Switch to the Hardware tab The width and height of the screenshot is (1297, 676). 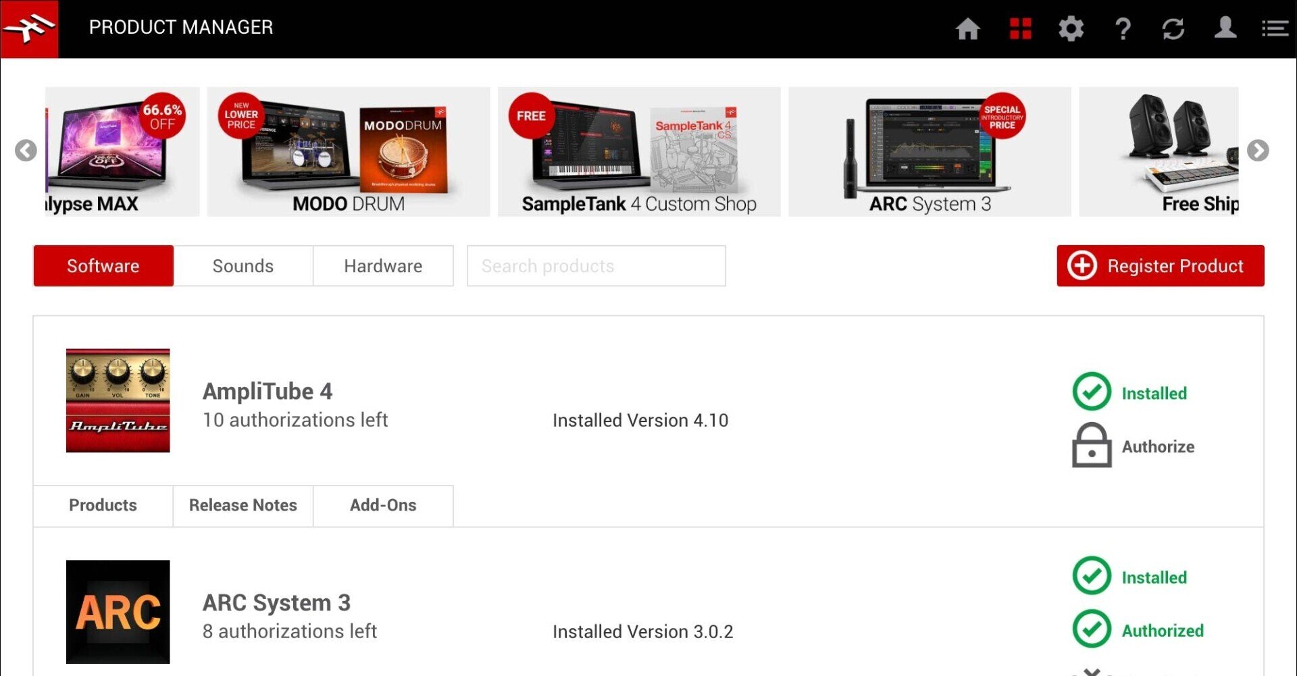[x=383, y=266]
